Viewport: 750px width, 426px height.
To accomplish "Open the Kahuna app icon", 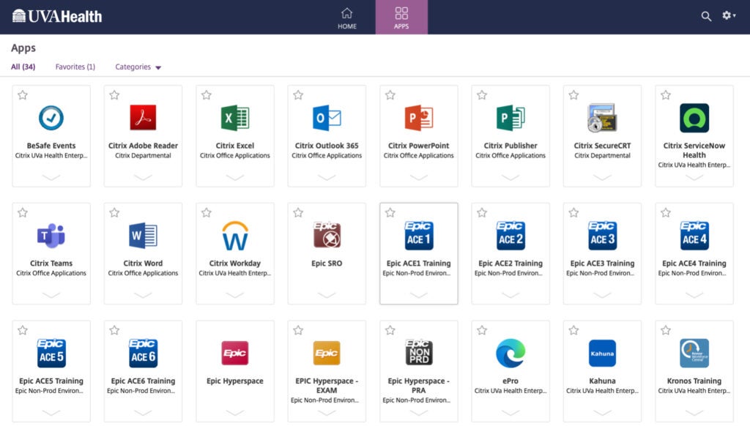I will tap(602, 353).
